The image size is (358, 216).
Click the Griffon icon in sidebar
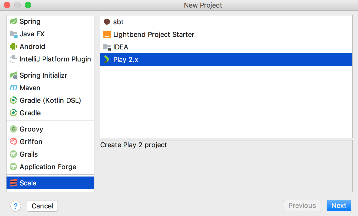13,142
